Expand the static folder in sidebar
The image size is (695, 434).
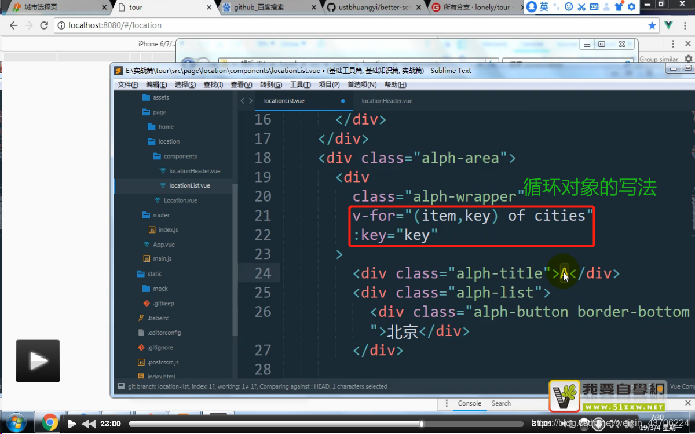(x=149, y=274)
